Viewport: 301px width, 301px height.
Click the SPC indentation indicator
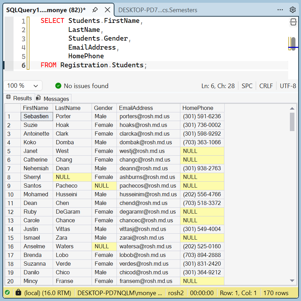click(247, 86)
